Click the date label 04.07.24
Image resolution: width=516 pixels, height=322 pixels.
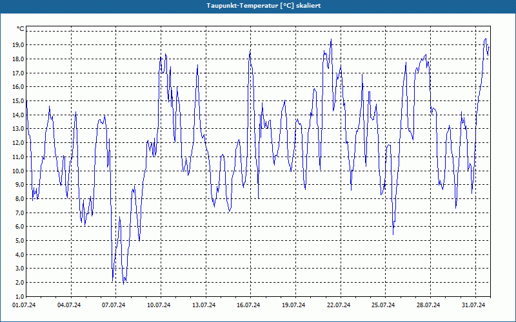coord(69,305)
